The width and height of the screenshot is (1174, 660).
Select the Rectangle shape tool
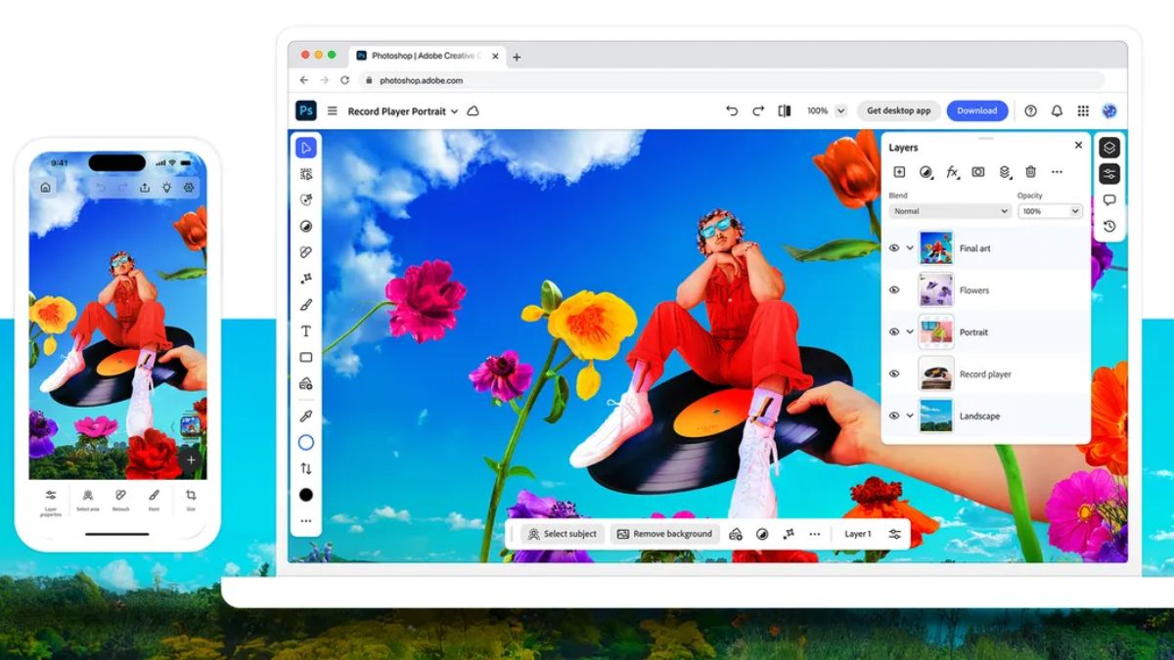click(x=305, y=357)
